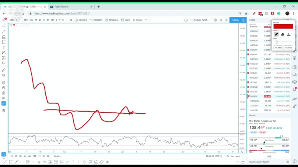Toggle log scale

(232, 156)
